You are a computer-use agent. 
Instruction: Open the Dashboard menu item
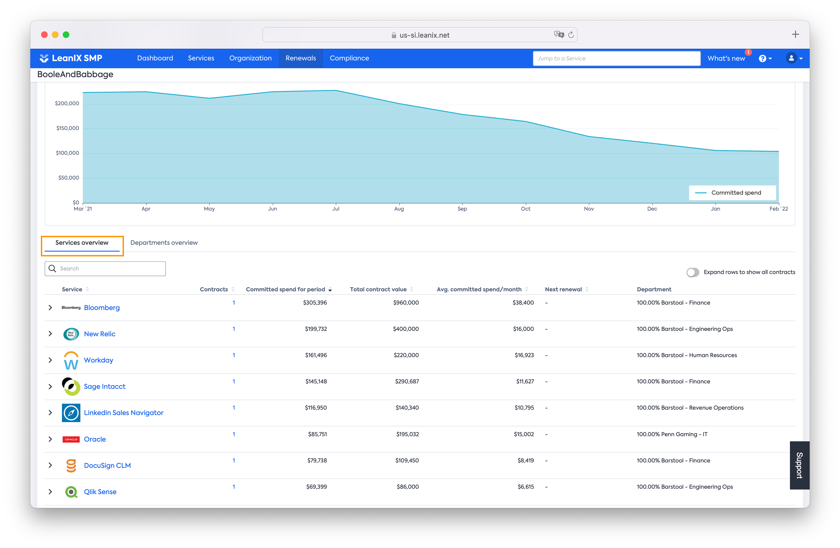155,58
